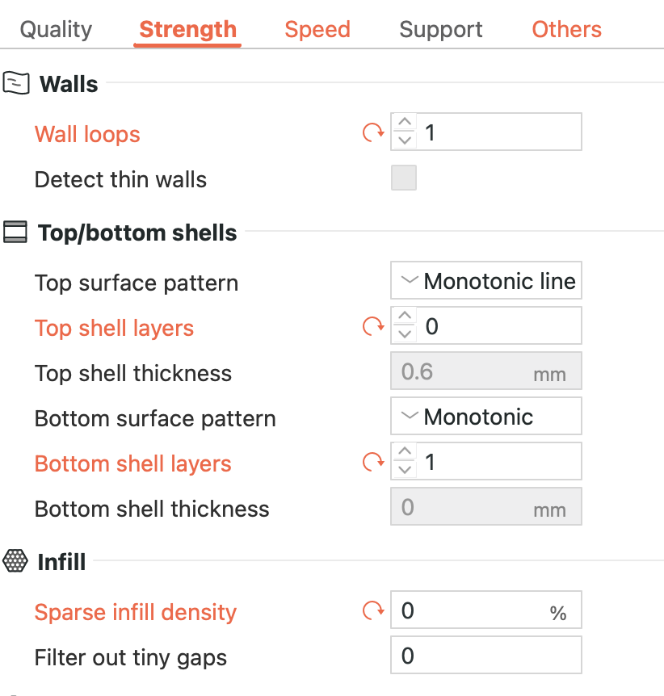This screenshot has width=664, height=696.
Task: Click the Top/bottom shells section icon
Action: tap(16, 233)
